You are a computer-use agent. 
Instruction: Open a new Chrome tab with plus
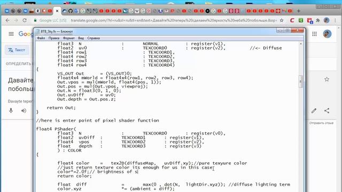click(299, 11)
